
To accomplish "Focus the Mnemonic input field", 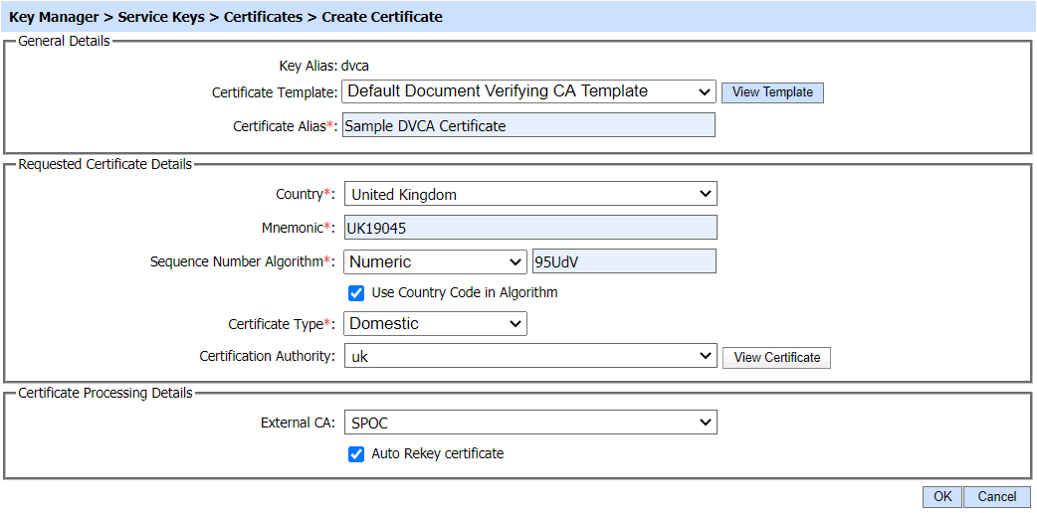I will (x=529, y=228).
